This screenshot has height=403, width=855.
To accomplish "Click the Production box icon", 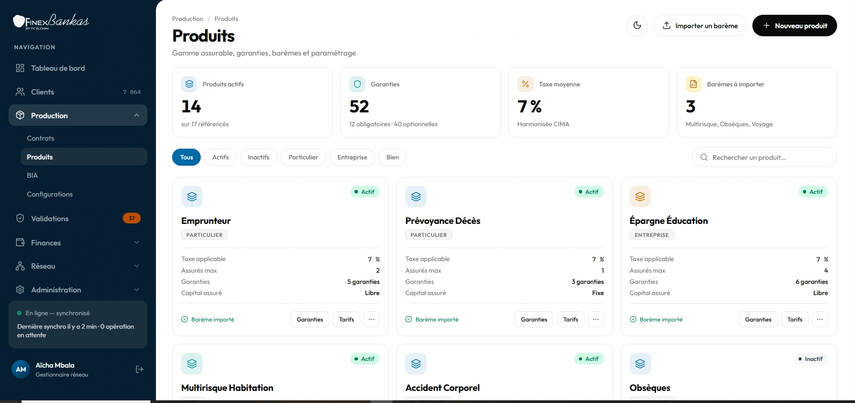I will click(20, 115).
